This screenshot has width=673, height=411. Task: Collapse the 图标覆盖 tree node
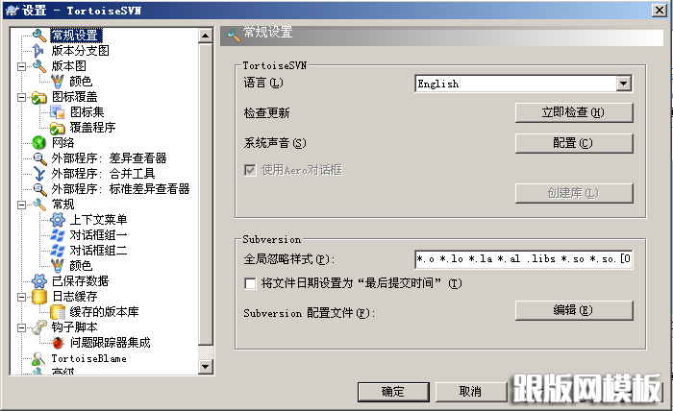coord(21,97)
